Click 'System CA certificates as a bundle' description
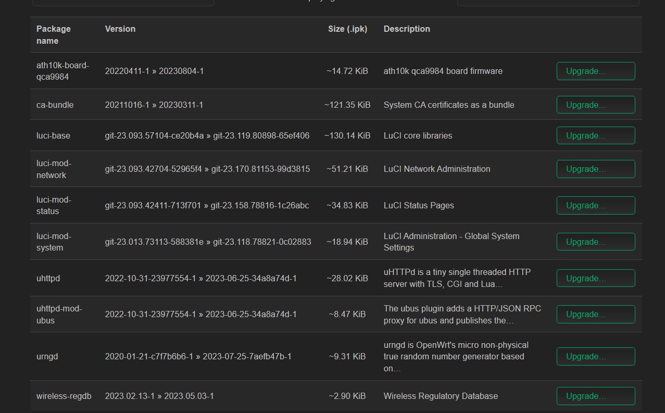This screenshot has height=413, width=665. (449, 105)
